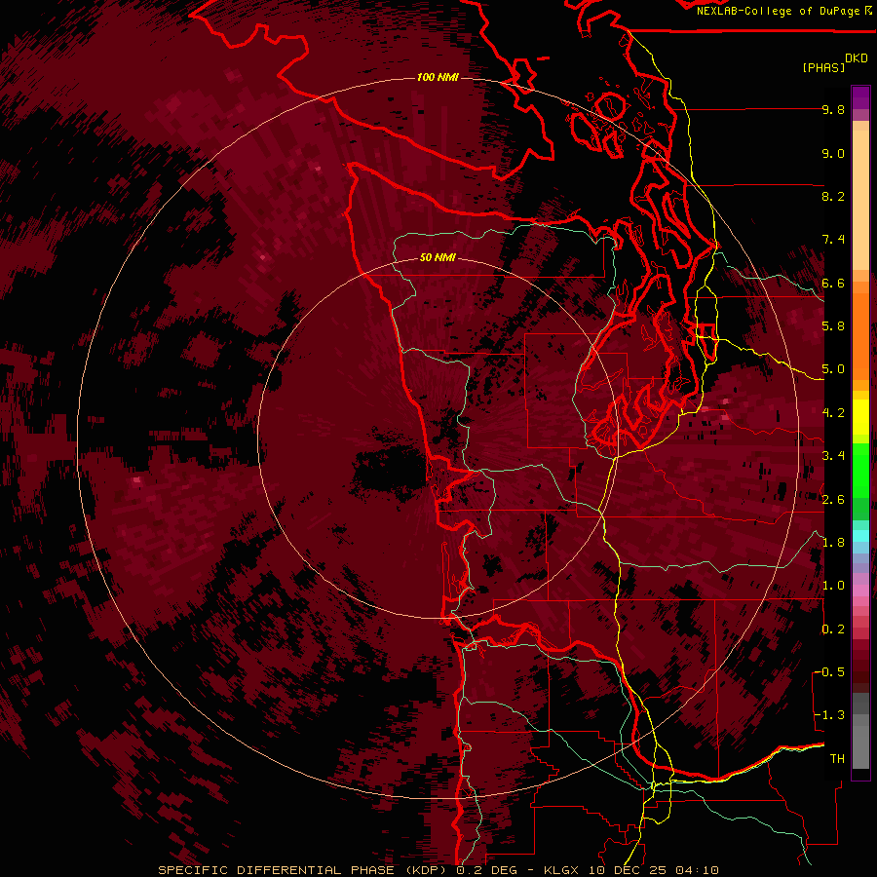Click the 2.6 scale value
Viewport: 877px width, 877px height.
[833, 500]
